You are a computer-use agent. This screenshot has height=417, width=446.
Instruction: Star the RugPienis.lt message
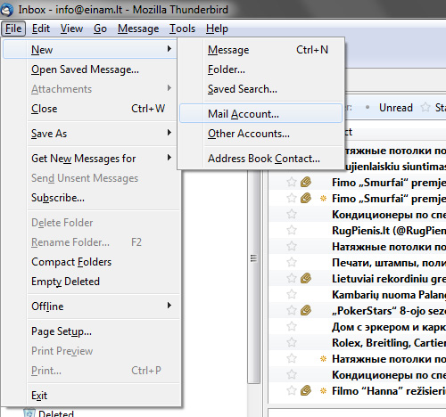pos(292,230)
